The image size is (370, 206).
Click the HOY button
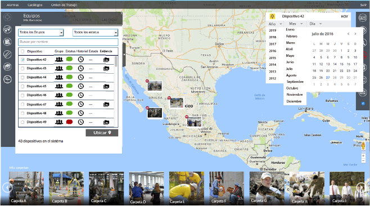(344, 16)
